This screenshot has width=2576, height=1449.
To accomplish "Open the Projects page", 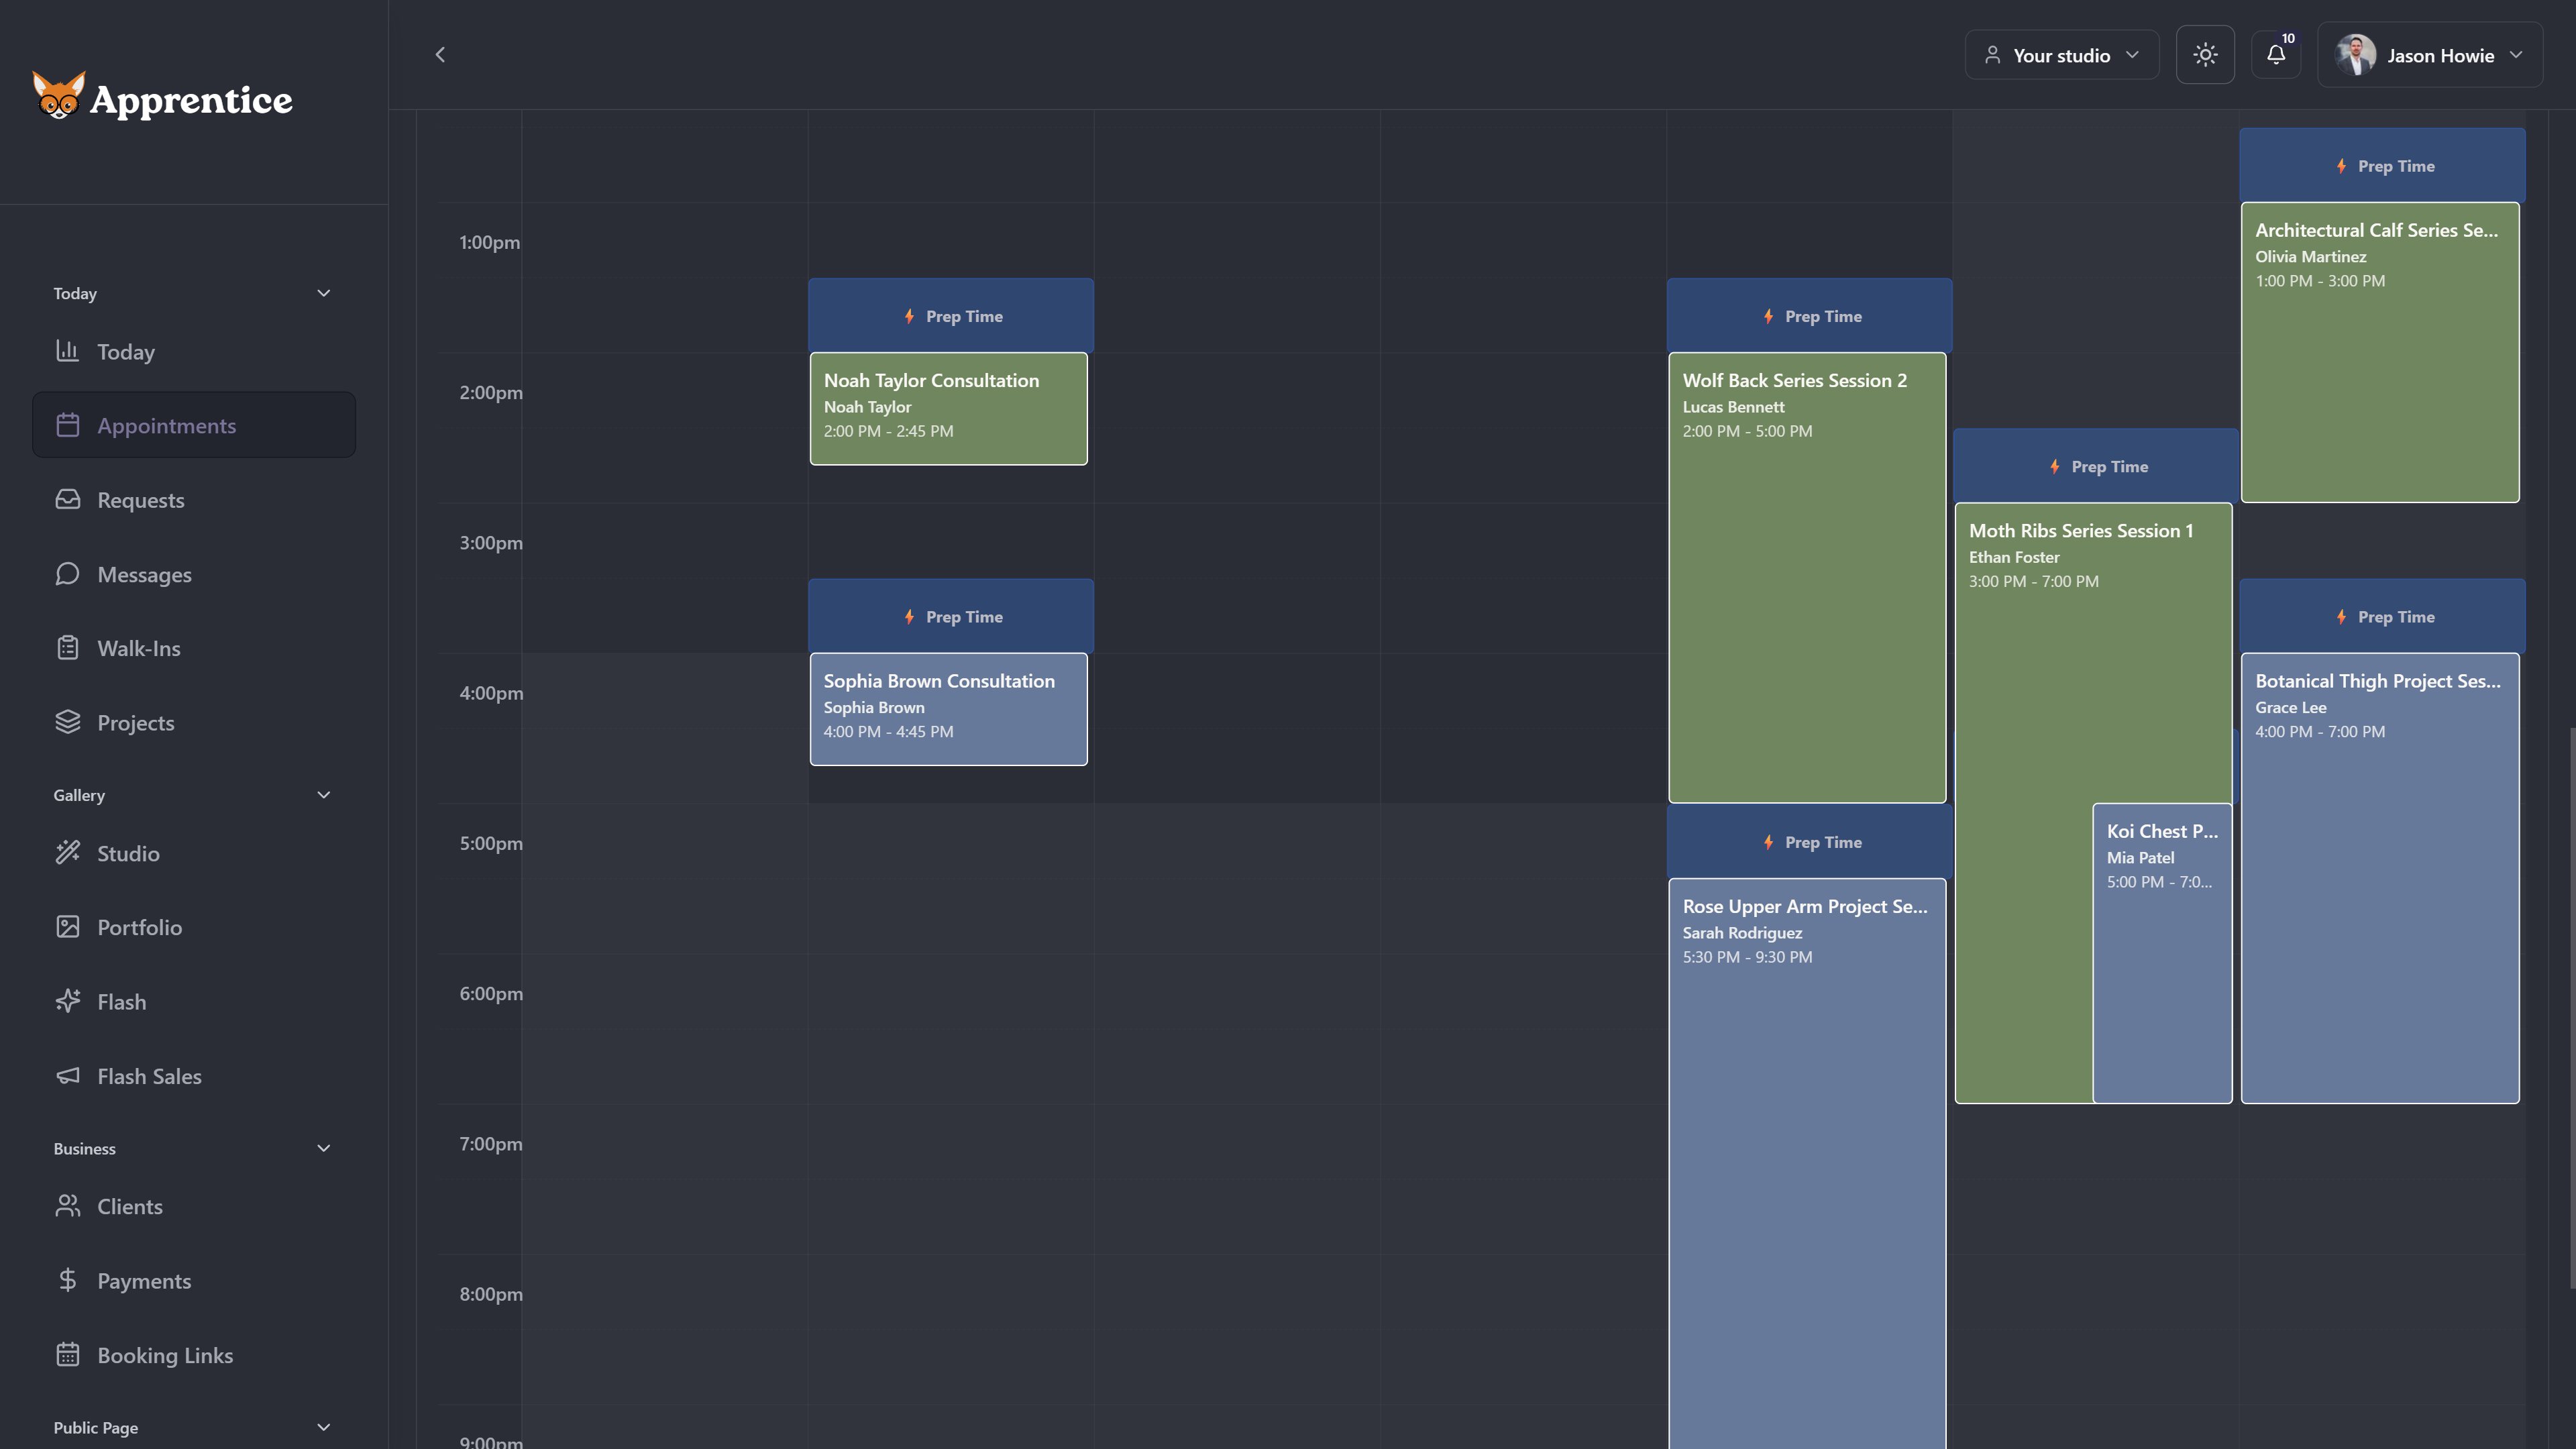I will tap(194, 722).
